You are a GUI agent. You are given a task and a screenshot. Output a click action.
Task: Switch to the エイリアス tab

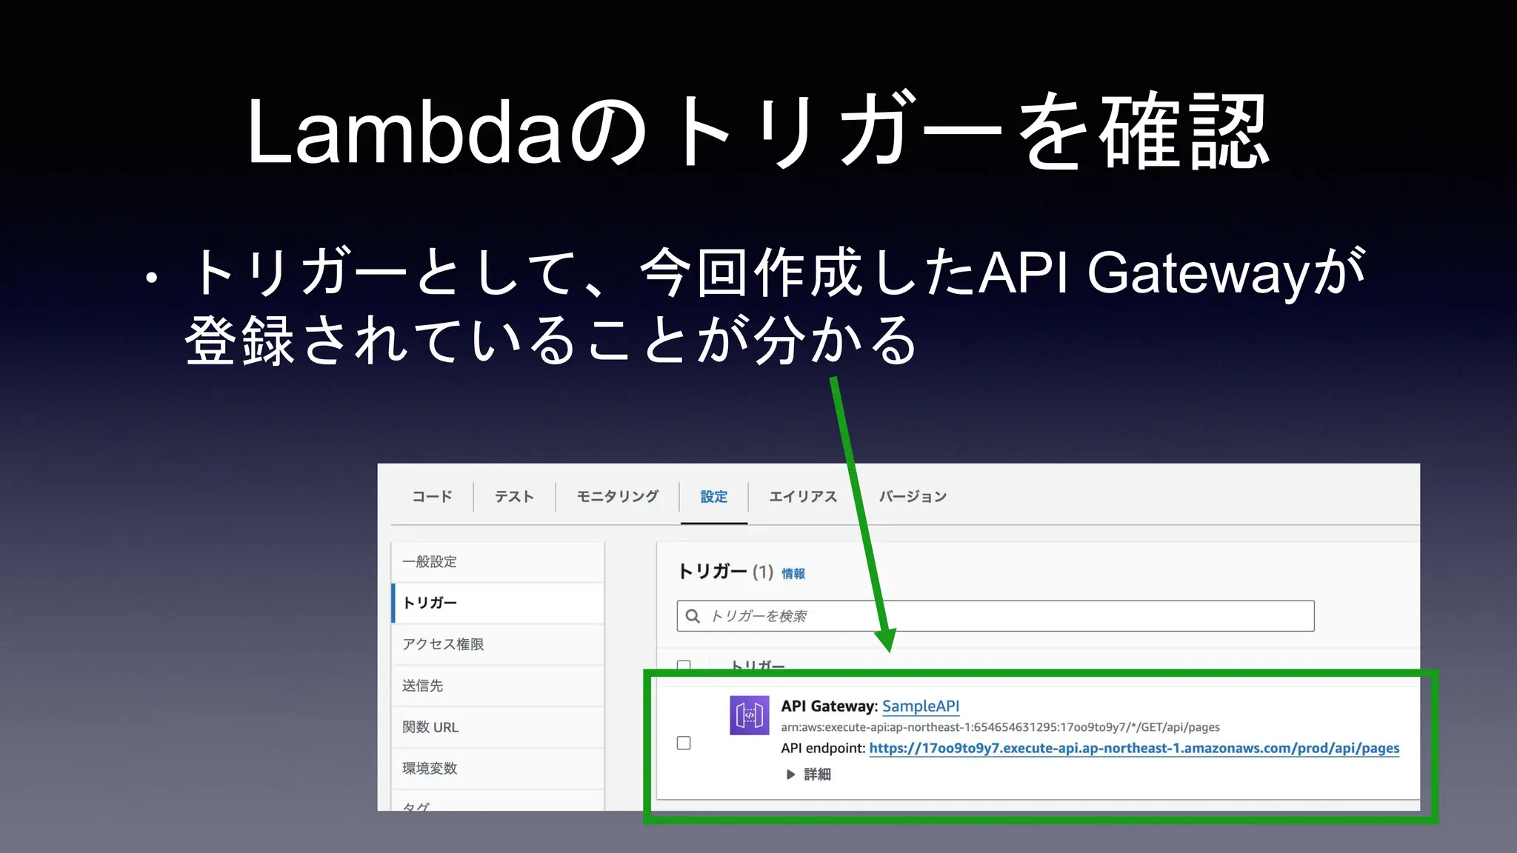(802, 497)
